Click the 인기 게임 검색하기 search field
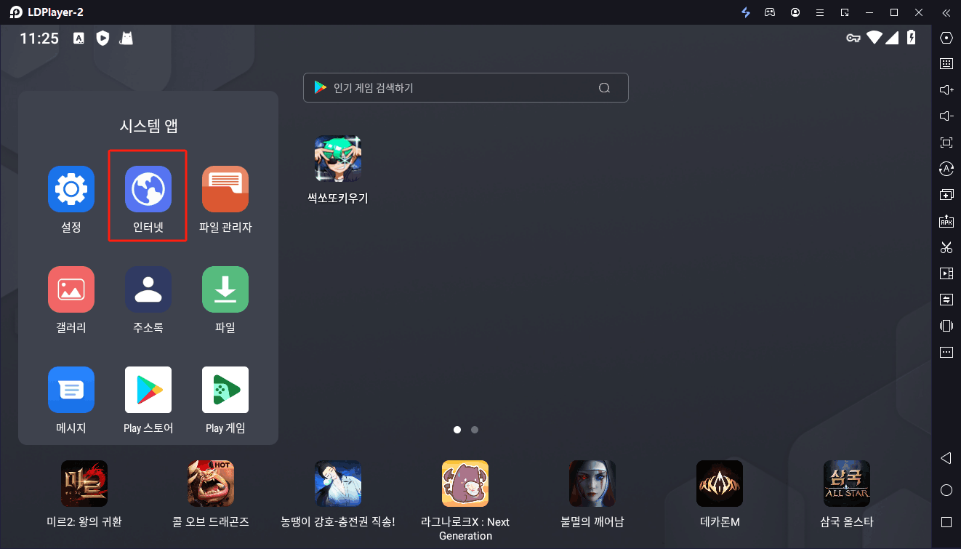The height and width of the screenshot is (549, 961). [x=466, y=88]
